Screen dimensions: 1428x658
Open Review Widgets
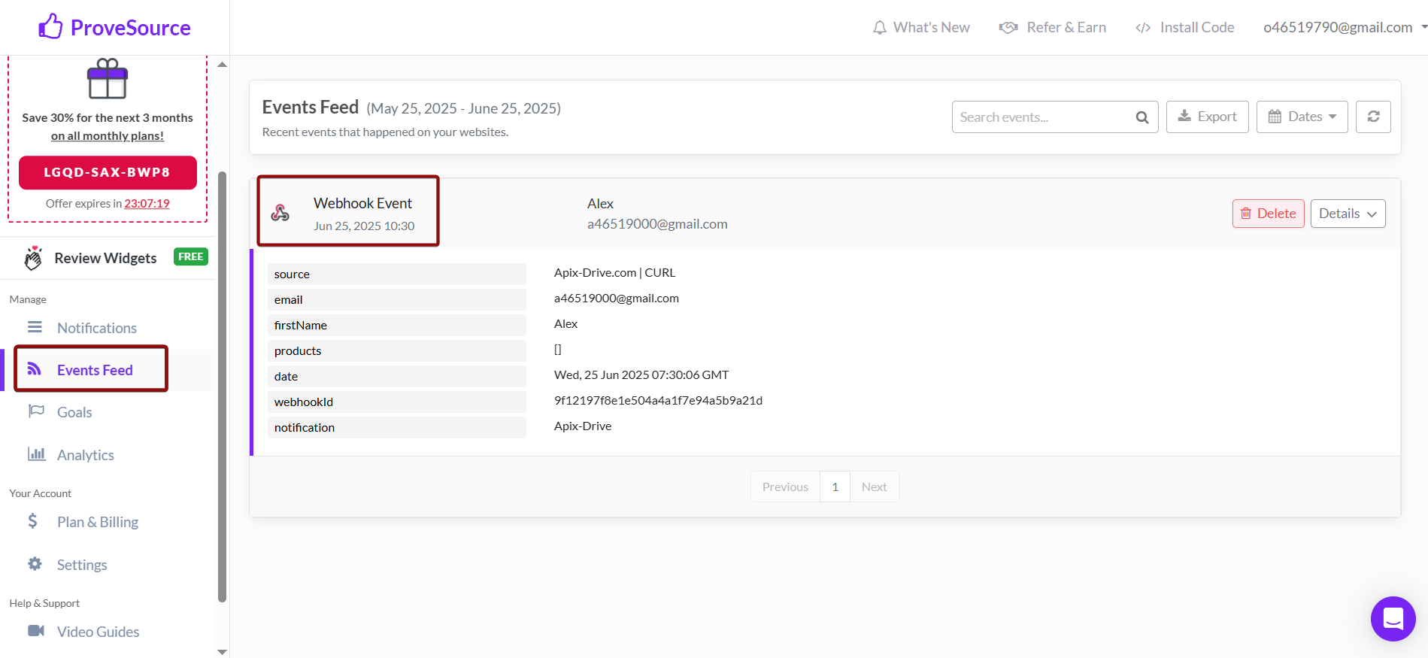[x=105, y=258]
